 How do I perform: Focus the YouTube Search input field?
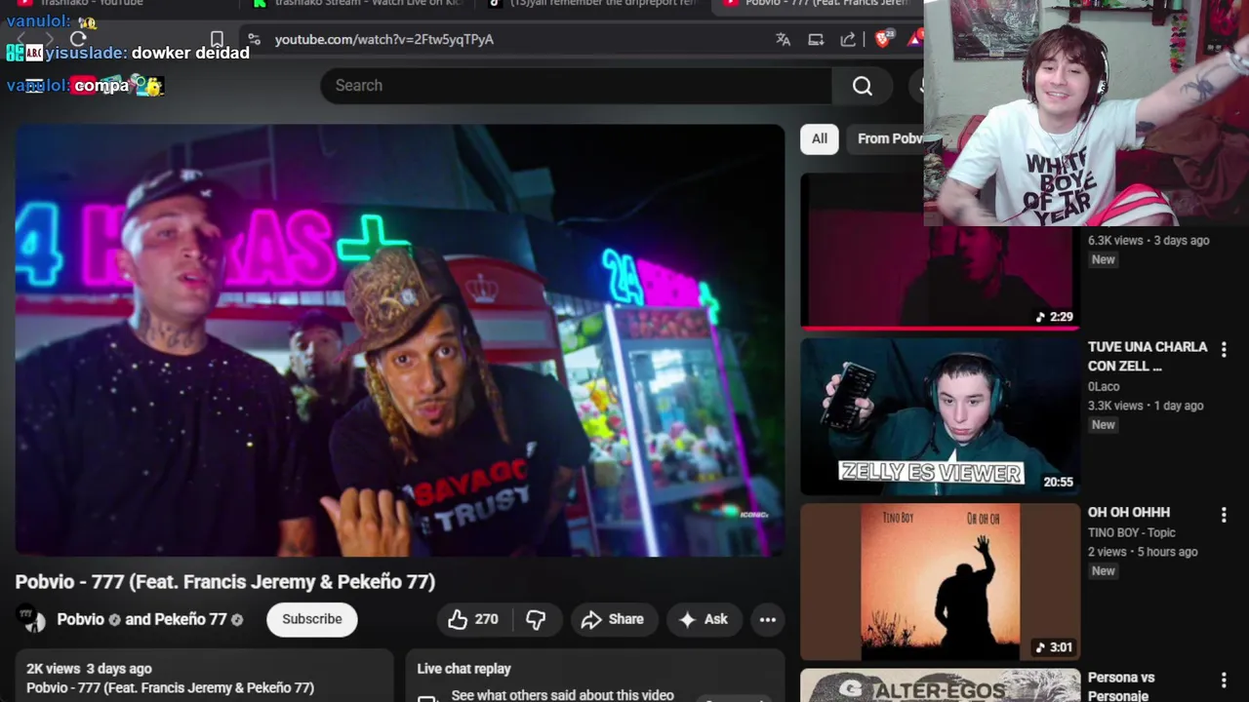[x=576, y=86]
